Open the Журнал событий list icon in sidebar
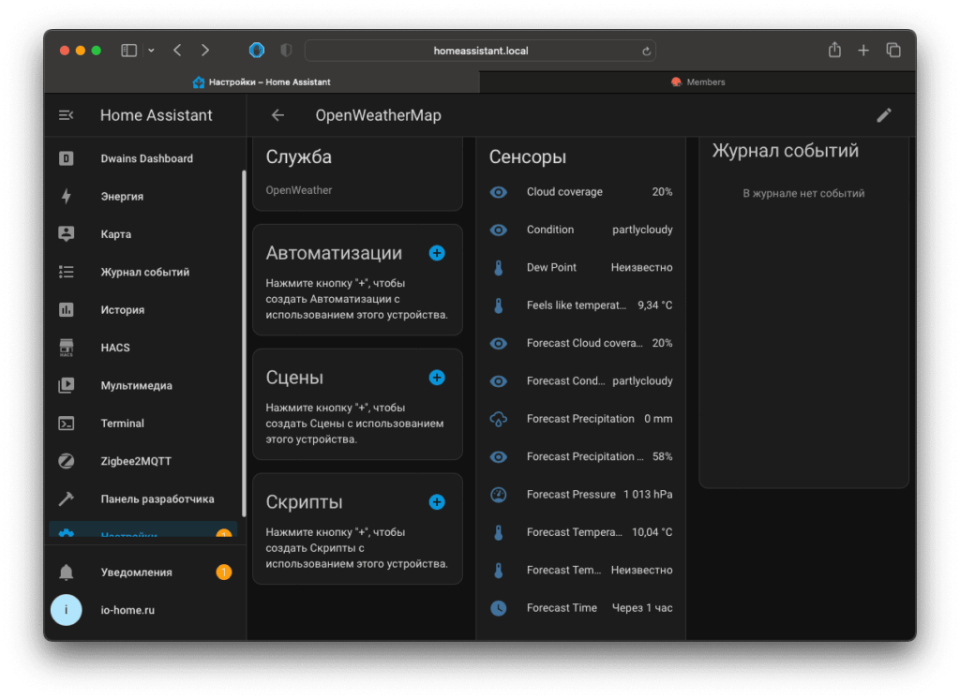 (67, 272)
